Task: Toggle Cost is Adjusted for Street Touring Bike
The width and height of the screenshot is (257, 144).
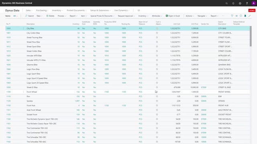Action: 157,38
